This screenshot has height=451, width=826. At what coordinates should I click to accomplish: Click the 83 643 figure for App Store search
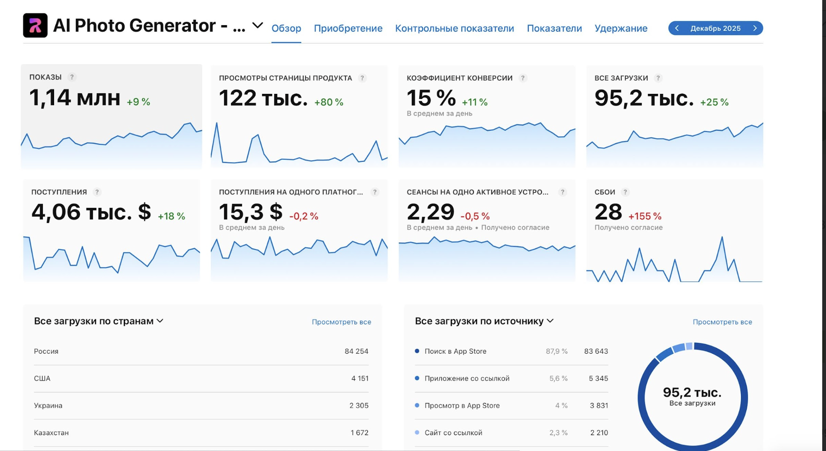(x=596, y=351)
